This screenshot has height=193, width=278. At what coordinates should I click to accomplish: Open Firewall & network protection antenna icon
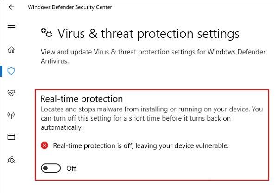point(11,115)
